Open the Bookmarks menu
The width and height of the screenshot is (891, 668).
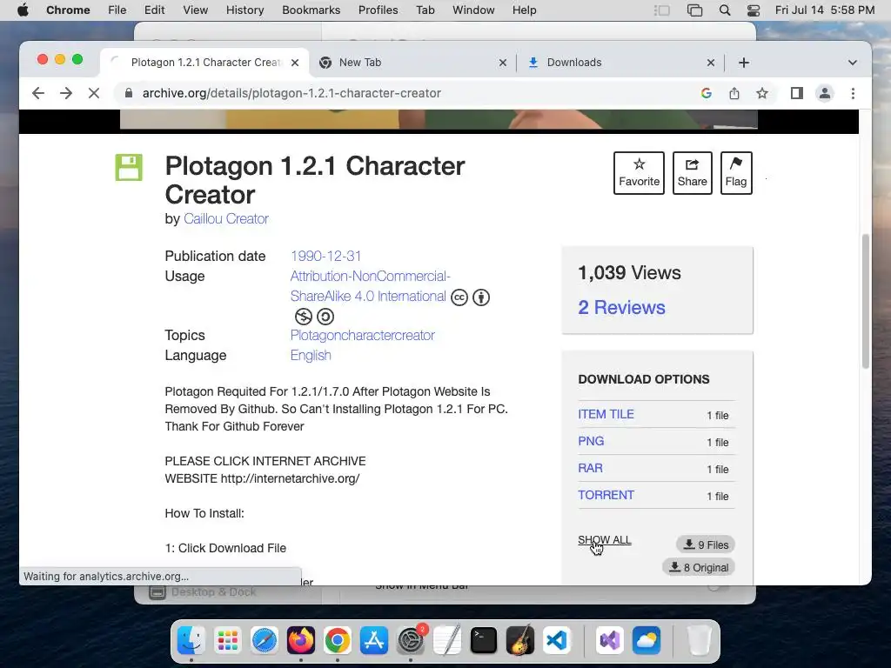coord(311,10)
